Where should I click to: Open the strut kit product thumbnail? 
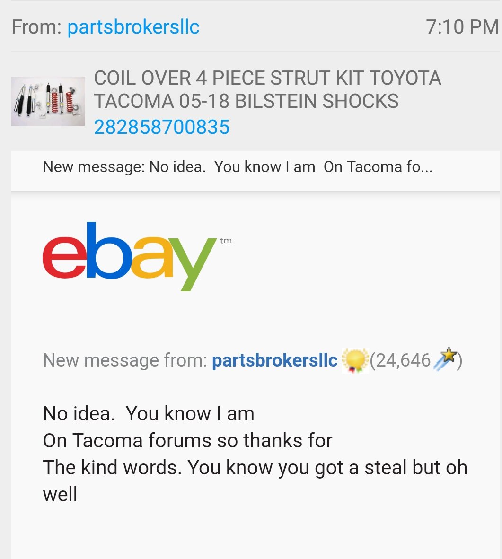click(x=48, y=101)
